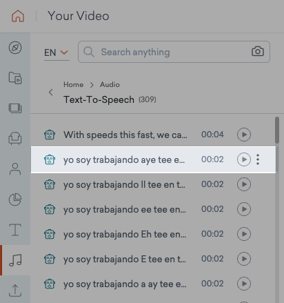Open the project media folder icon
The width and height of the screenshot is (284, 303).
pyautogui.click(x=15, y=78)
